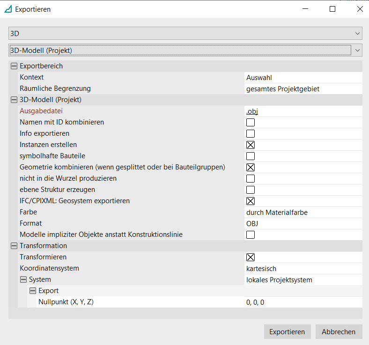Enable Info exportieren checkbox

click(251, 134)
